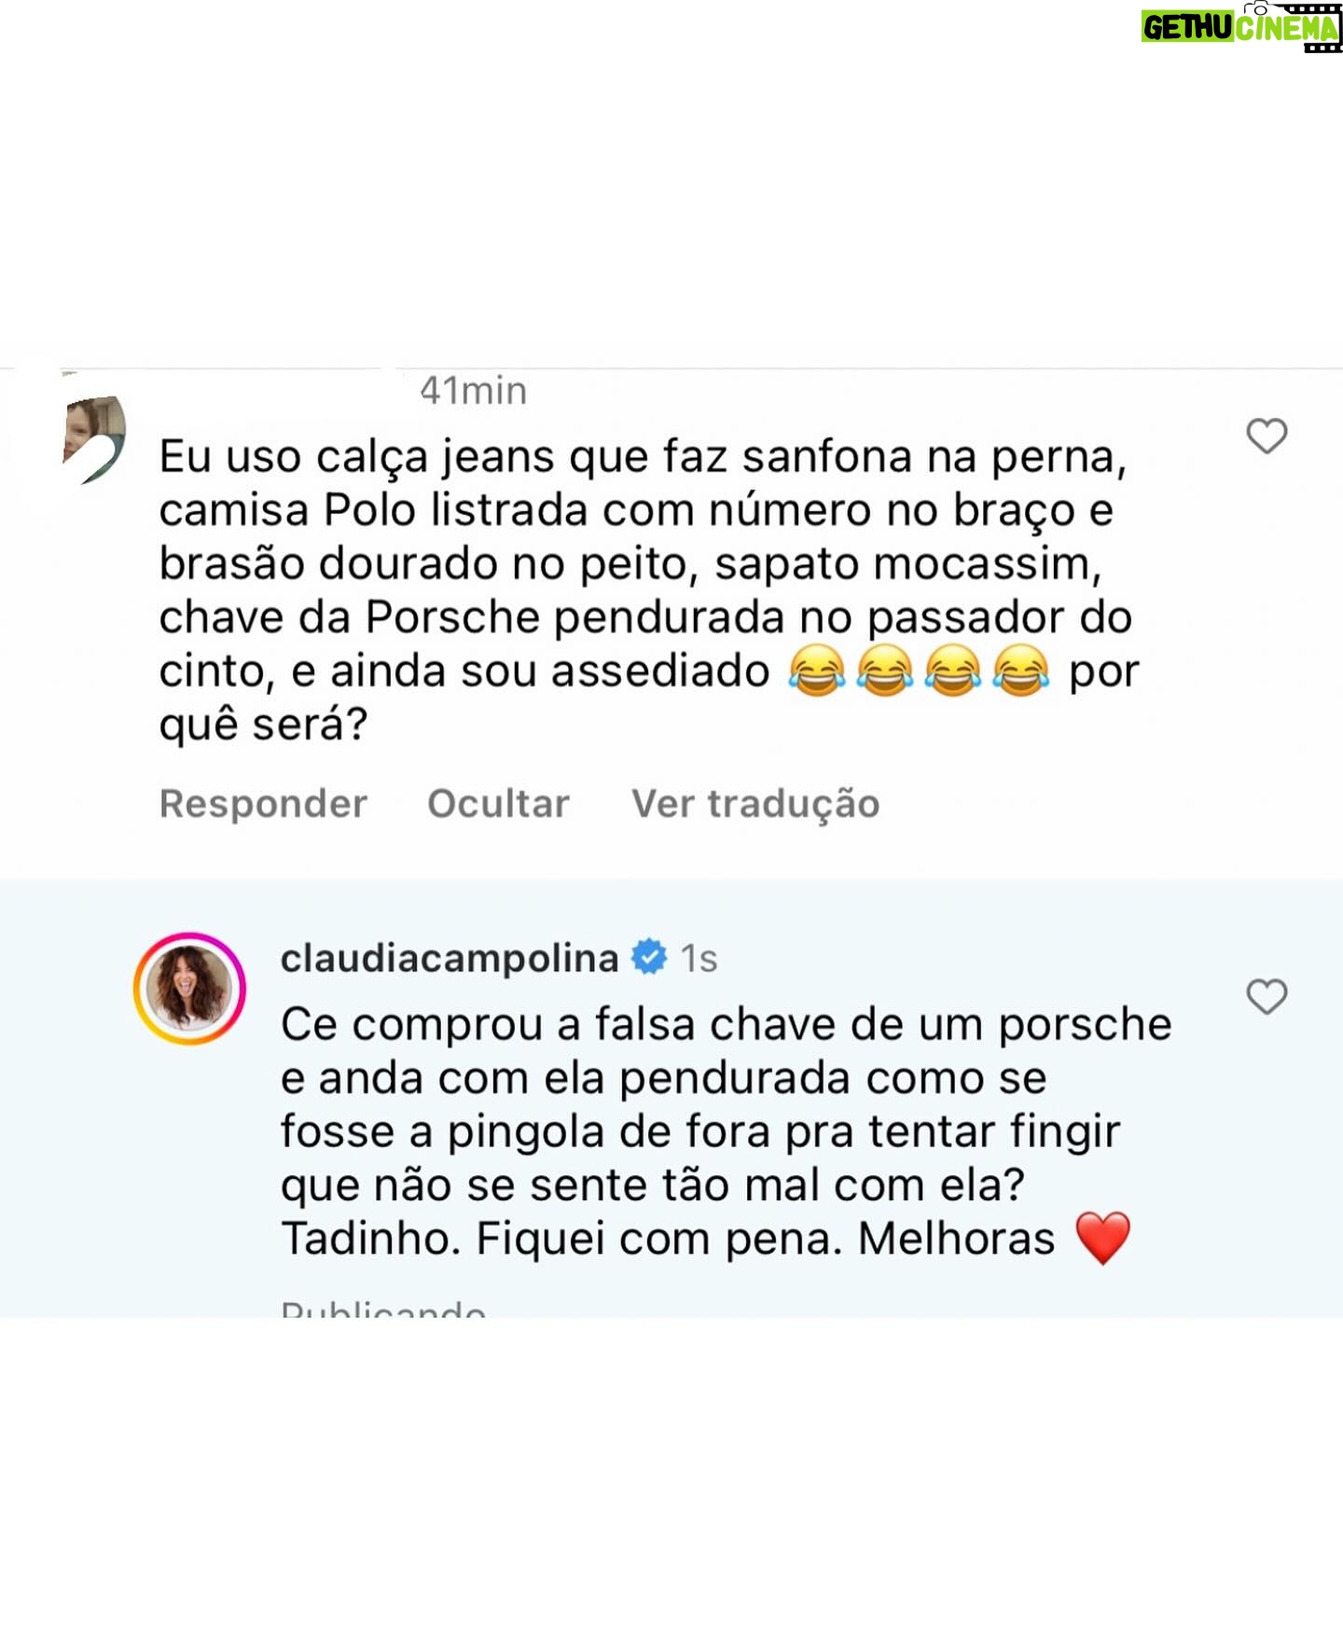Open claudiacampolina's profile picture story
This screenshot has height=1649, width=1343.
(189, 988)
